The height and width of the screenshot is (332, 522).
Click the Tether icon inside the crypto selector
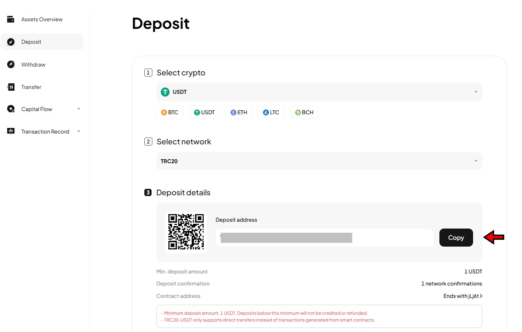[165, 91]
